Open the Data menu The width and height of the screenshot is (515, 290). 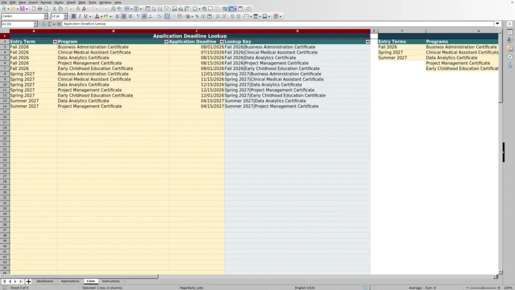[x=82, y=3]
